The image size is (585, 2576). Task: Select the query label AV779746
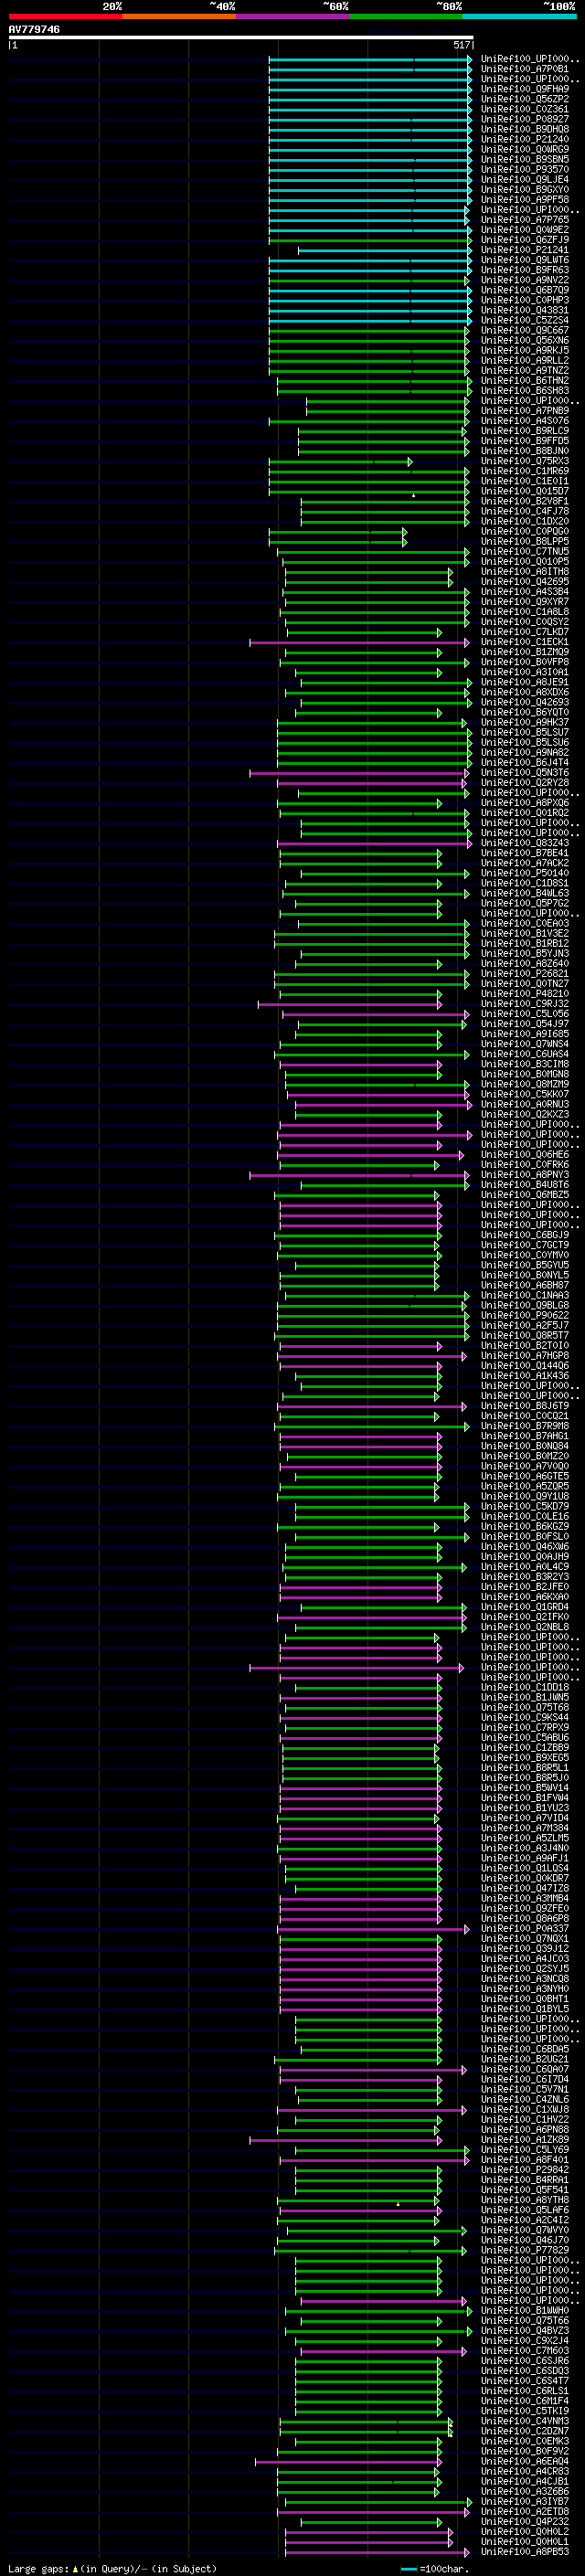(34, 29)
